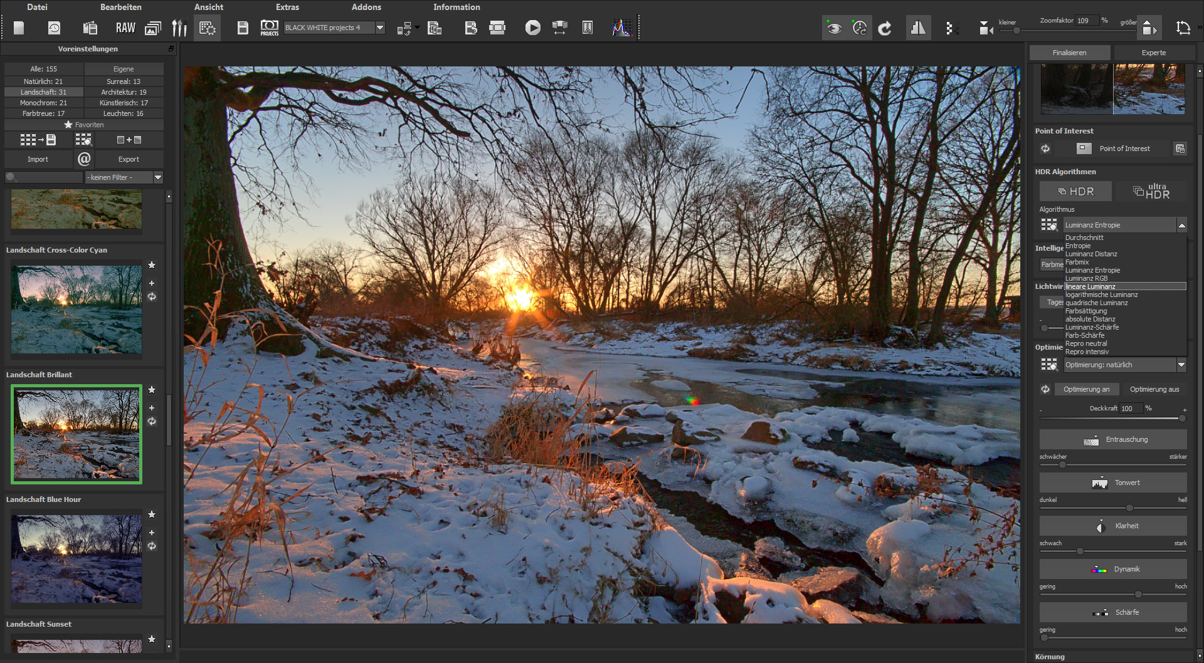Click the PROJECTS camera icon
Viewport: 1204px width, 663px height.
point(269,28)
